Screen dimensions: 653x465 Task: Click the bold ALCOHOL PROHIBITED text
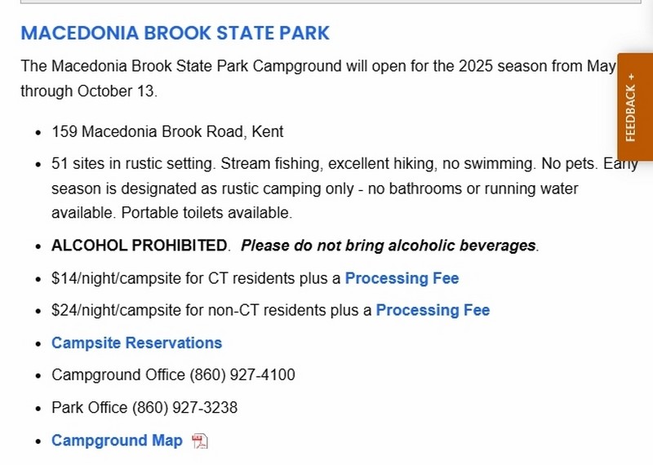(139, 246)
